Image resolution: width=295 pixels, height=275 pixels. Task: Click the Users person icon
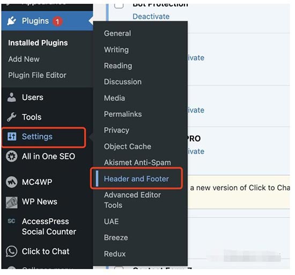point(12,98)
